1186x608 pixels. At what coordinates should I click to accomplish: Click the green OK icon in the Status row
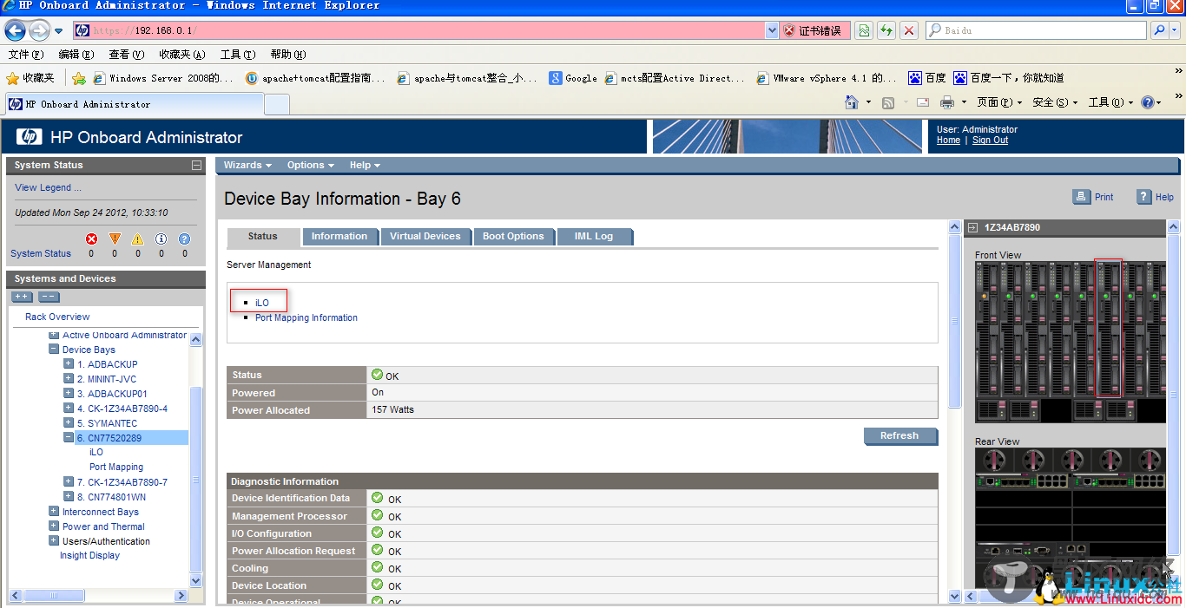point(377,375)
